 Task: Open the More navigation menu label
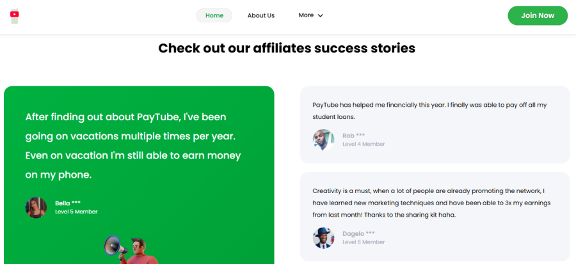306,15
